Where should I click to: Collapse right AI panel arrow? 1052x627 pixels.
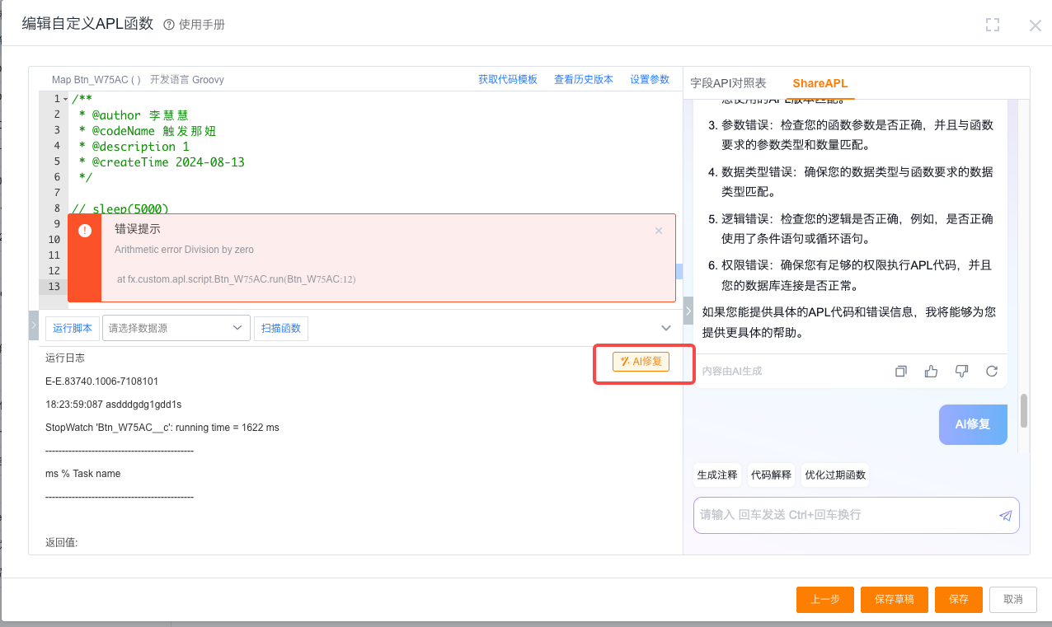click(x=688, y=311)
